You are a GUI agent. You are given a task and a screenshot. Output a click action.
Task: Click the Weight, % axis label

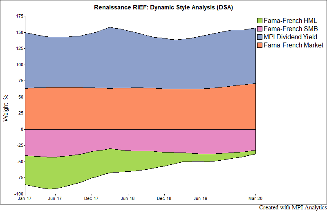6,108
